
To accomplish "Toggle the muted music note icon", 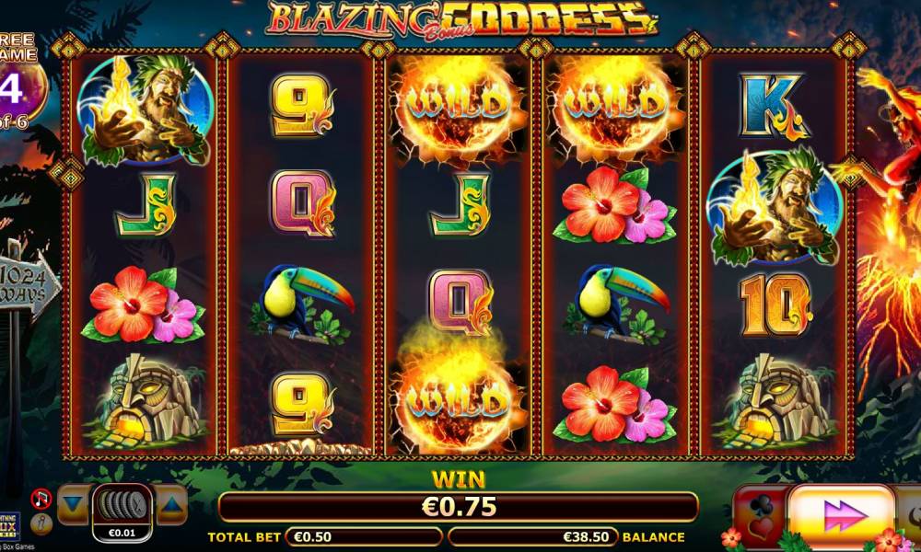I will 41,500.
